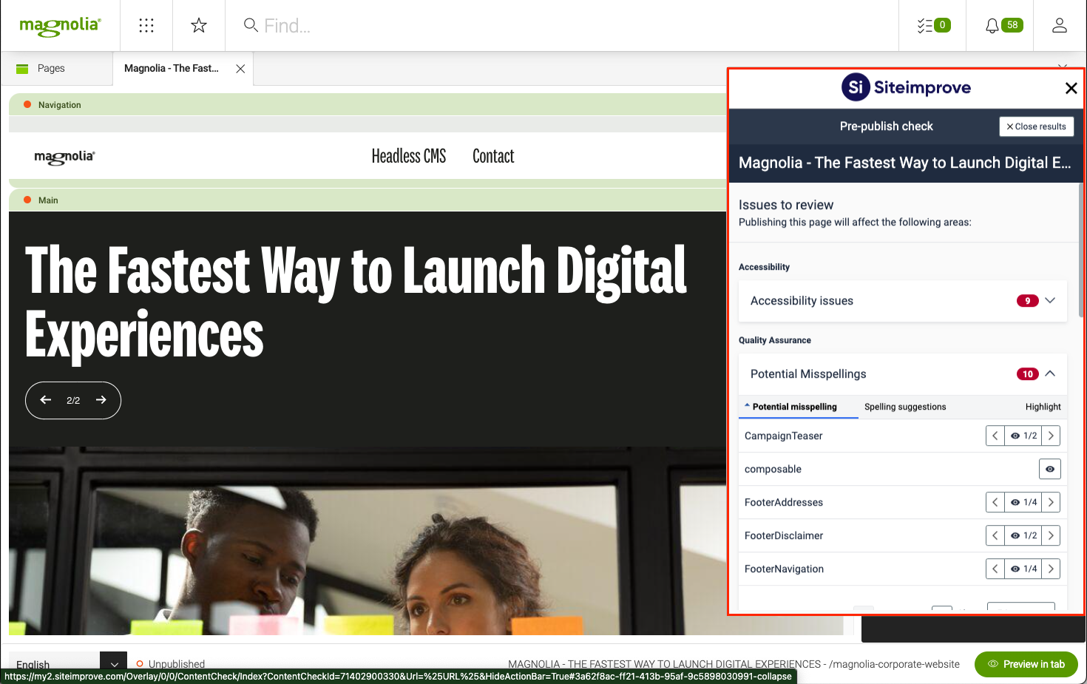Expand the Accessibility issues section
The height and width of the screenshot is (684, 1087).
(x=1049, y=300)
